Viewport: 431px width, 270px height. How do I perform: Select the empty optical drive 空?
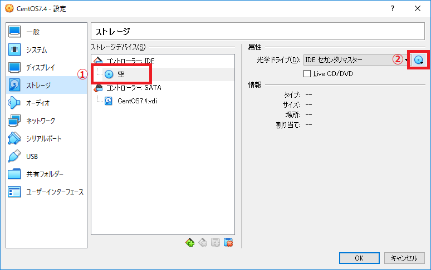point(120,74)
